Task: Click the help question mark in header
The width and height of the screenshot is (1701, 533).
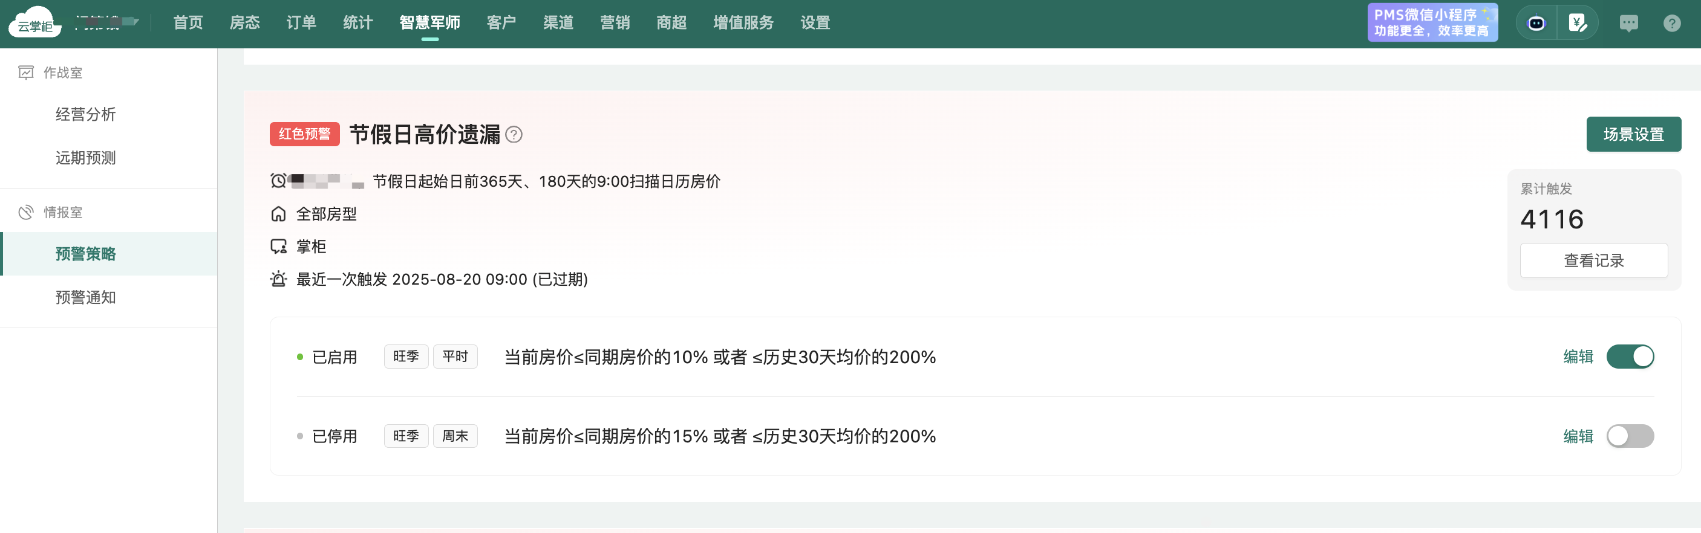Action: [x=1671, y=24]
